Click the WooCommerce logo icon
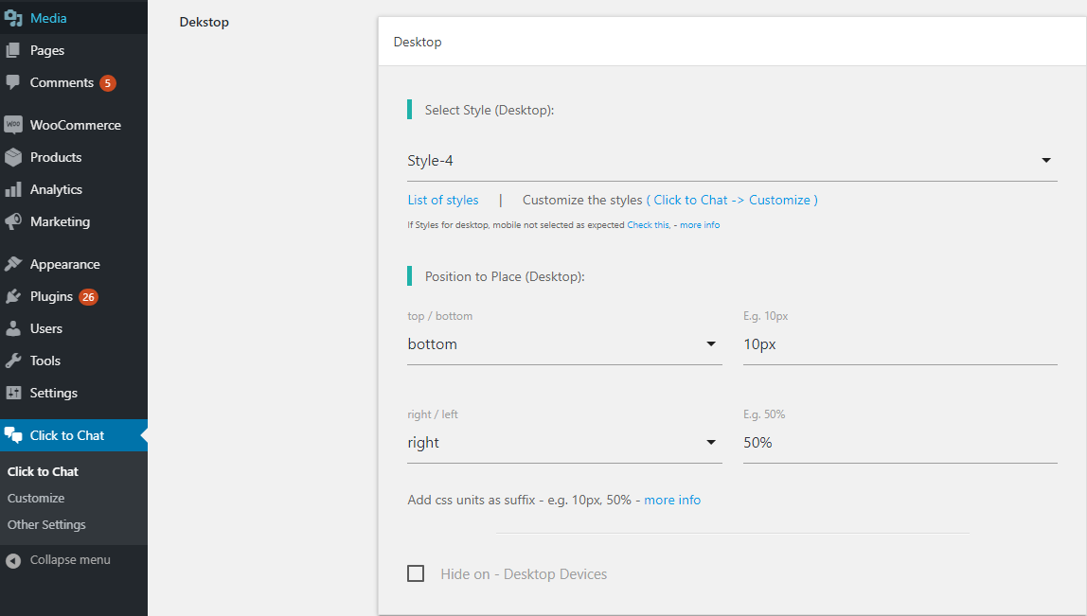 (x=13, y=125)
